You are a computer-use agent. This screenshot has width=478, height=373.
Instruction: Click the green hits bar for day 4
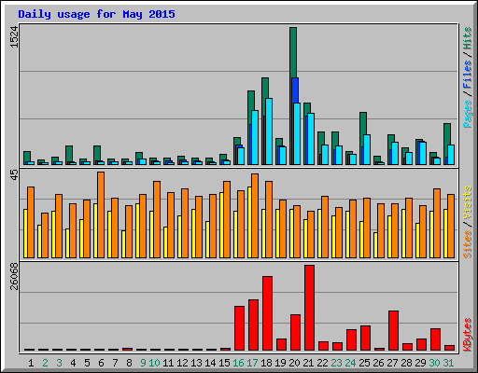pyautogui.click(x=69, y=154)
